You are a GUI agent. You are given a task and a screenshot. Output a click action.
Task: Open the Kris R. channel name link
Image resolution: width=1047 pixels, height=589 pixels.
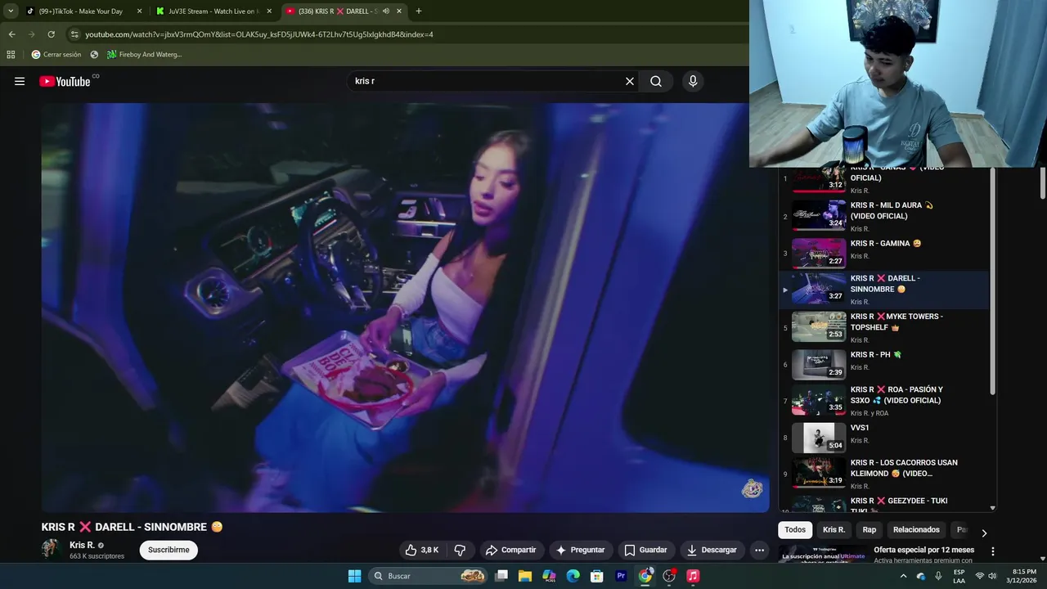pyautogui.click(x=82, y=545)
